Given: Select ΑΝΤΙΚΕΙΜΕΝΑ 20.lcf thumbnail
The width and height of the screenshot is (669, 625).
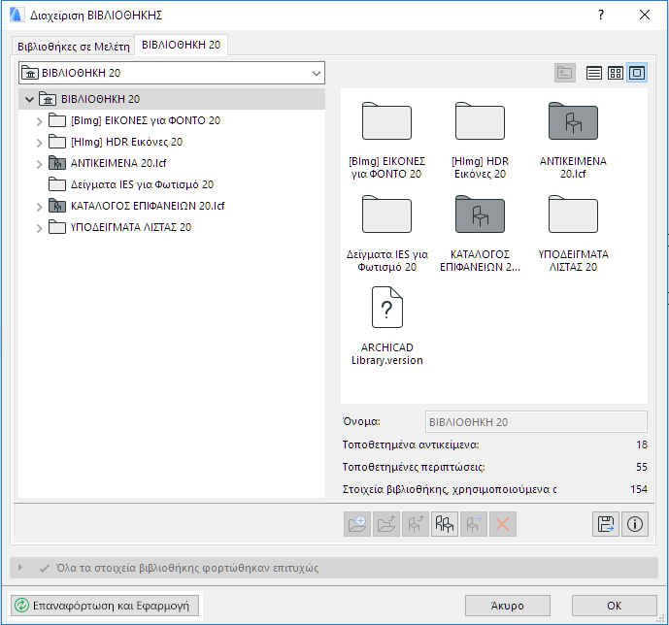Looking at the screenshot, I should click(573, 121).
